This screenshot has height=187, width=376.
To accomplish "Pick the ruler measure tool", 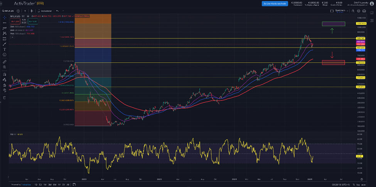I will (x=4, y=62).
